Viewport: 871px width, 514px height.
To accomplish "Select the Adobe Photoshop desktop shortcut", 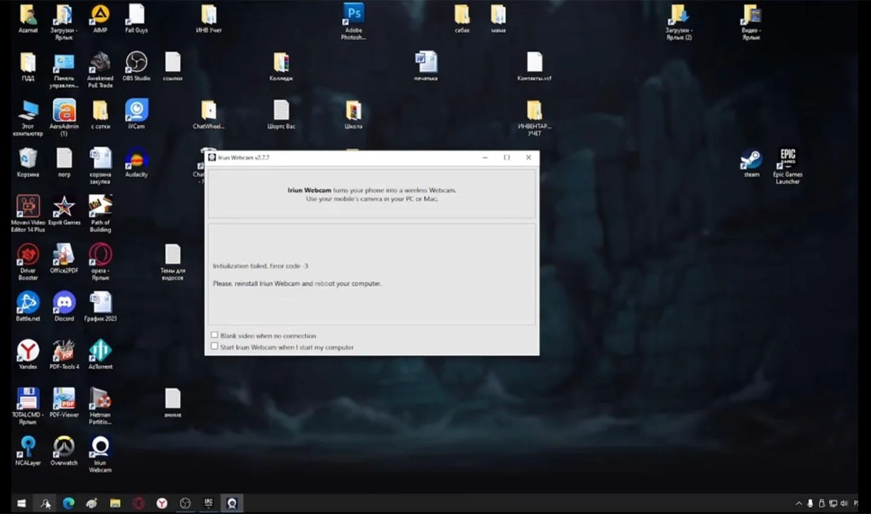I will tap(354, 22).
